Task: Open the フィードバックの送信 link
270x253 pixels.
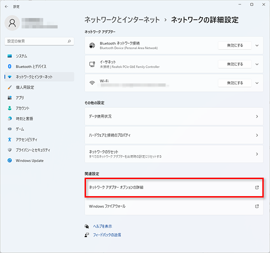Action: pyautogui.click(x=107, y=235)
